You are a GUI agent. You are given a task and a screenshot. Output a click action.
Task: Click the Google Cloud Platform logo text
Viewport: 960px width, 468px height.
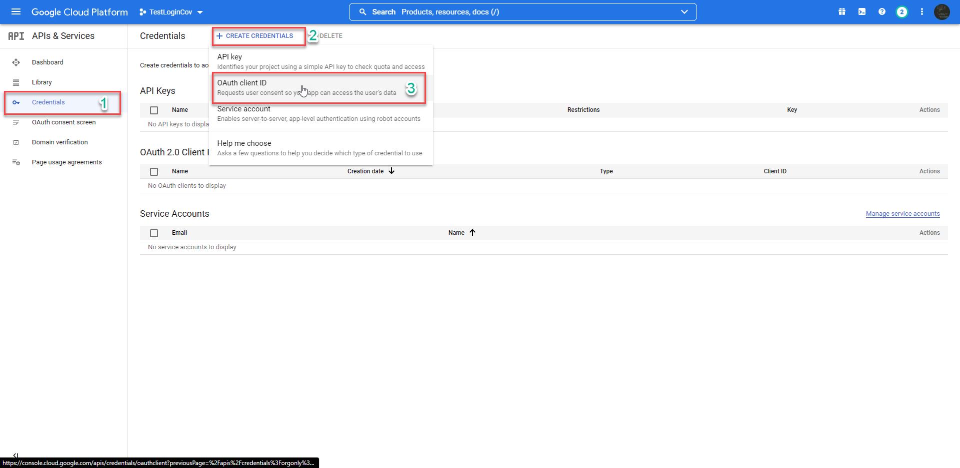point(79,12)
